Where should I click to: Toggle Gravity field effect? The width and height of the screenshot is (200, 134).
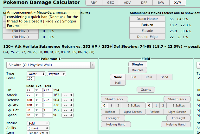(x=146, y=90)
